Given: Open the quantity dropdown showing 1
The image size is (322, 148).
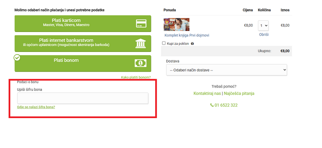Looking at the screenshot, I should 263,26.
